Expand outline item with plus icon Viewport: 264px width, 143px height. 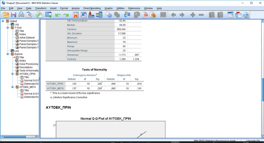tap(193, 15)
